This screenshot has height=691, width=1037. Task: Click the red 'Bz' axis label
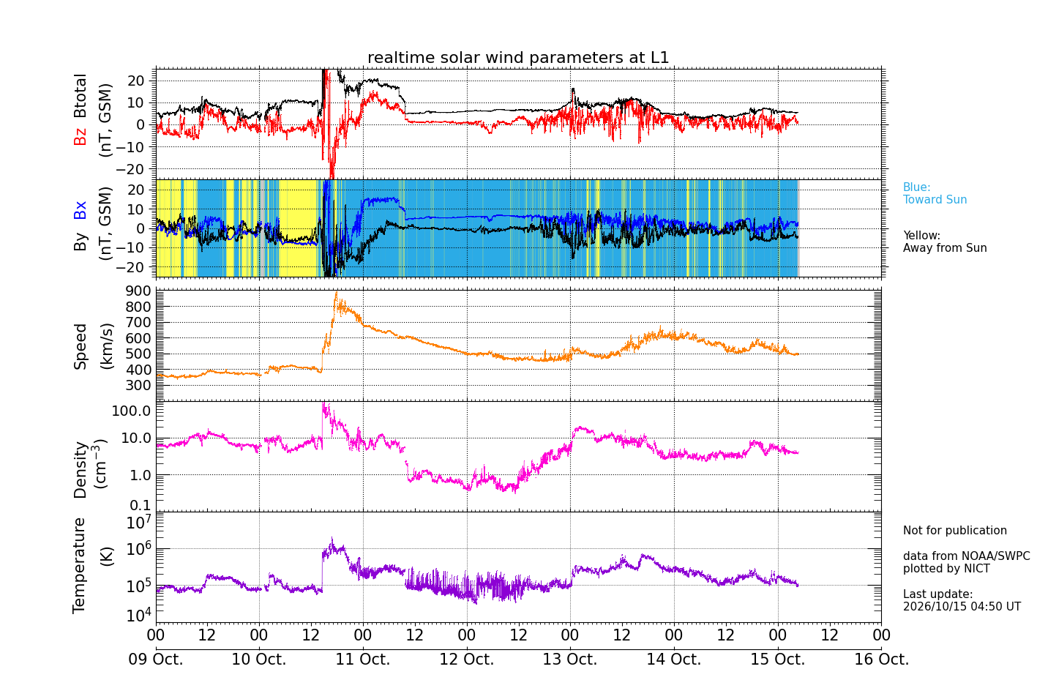click(81, 136)
